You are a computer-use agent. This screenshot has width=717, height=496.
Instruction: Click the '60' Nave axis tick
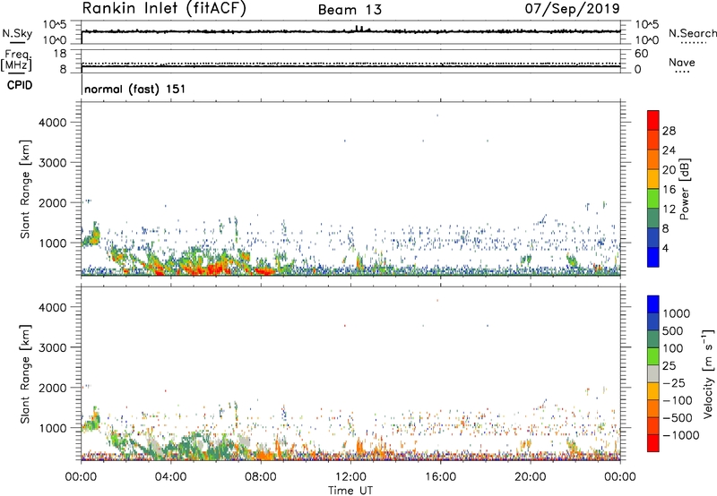pos(641,54)
